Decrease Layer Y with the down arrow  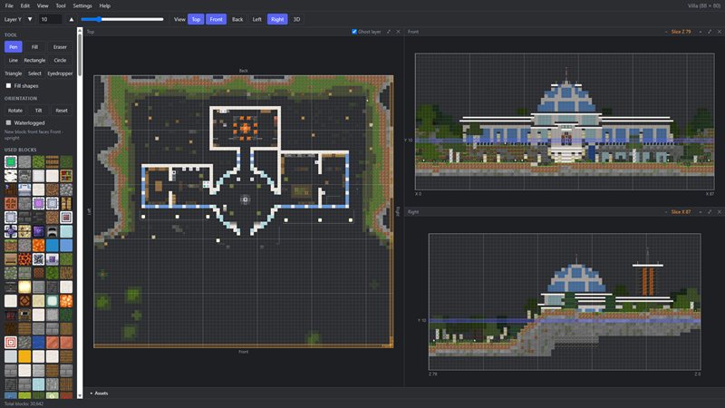point(30,19)
